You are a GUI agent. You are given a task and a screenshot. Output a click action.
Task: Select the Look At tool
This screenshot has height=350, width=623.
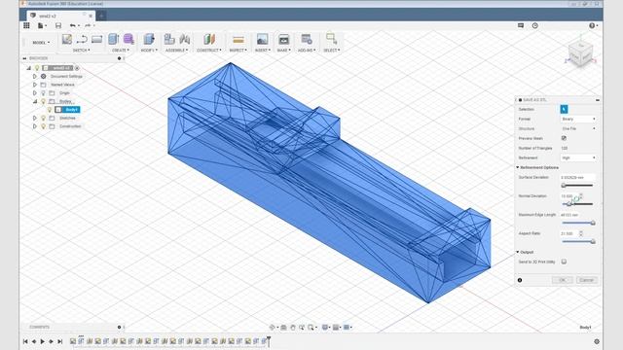pyautogui.click(x=283, y=328)
